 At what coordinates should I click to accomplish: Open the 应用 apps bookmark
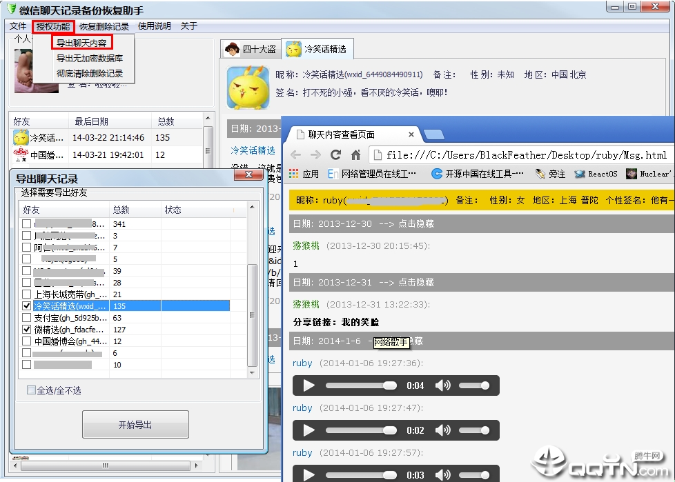304,174
